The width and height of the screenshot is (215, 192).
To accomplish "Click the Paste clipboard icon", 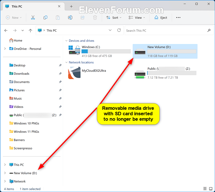I will pyautogui.click(x=58, y=18).
